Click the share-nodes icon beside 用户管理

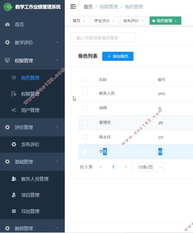point(14,110)
